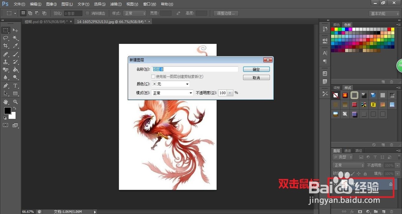This screenshot has height=214, width=402.
Task: Select the Magic Wand tool
Action: tap(15, 38)
